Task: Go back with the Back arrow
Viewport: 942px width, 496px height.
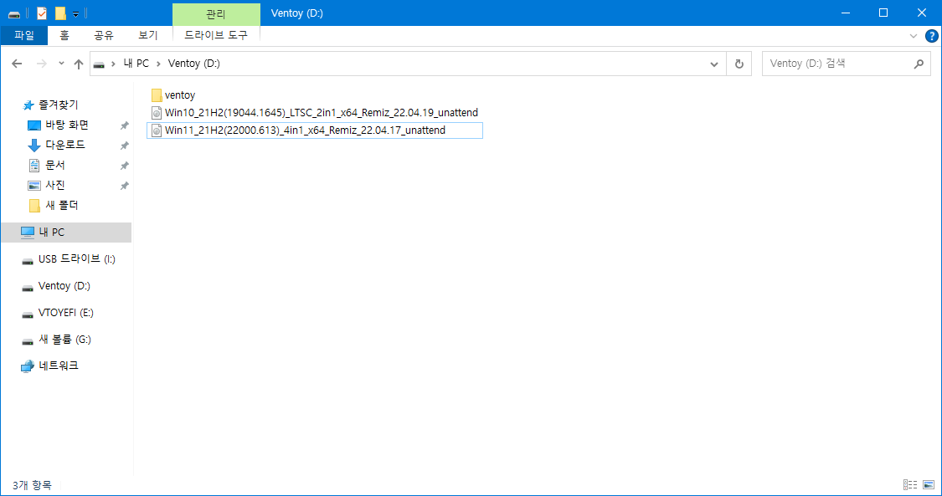Action: (17, 64)
